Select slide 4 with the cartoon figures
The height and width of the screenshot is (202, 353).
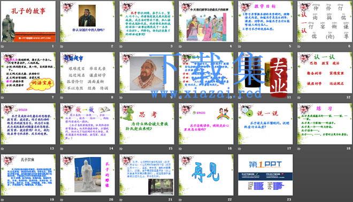[206, 21]
